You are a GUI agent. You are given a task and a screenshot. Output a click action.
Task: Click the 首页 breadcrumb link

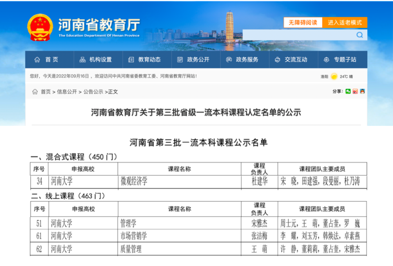tap(46, 92)
